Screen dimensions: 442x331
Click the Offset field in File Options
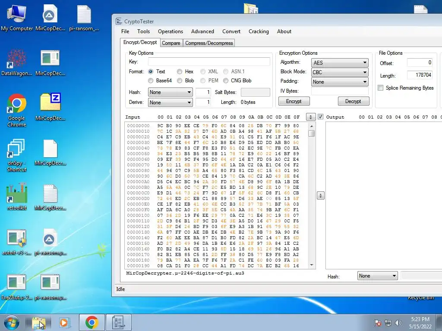point(420,62)
